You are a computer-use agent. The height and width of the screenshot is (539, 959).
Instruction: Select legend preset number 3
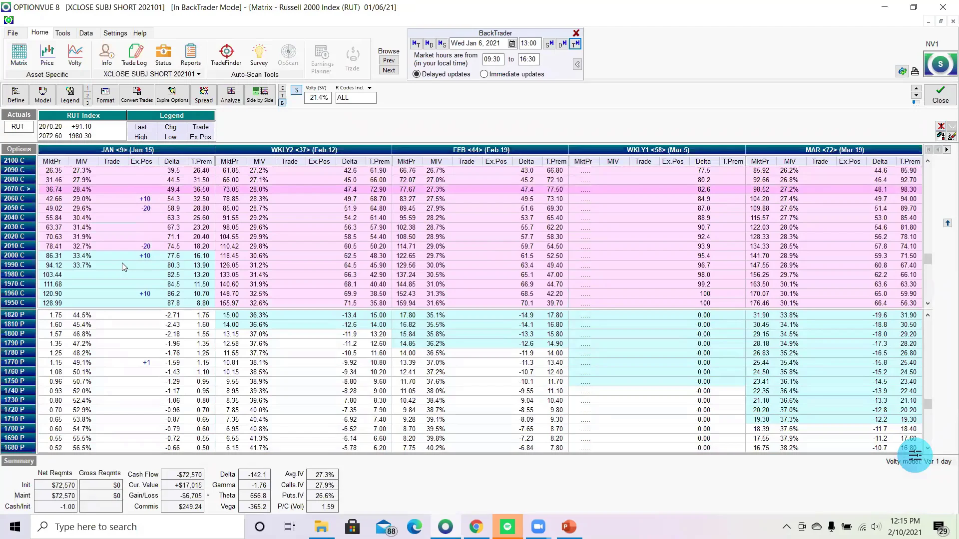pos(87,103)
